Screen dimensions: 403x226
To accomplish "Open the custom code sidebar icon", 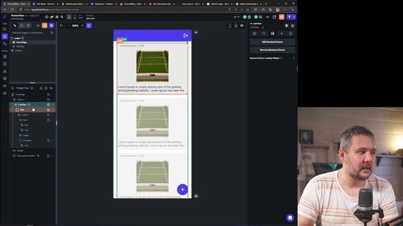I will tap(4, 86).
